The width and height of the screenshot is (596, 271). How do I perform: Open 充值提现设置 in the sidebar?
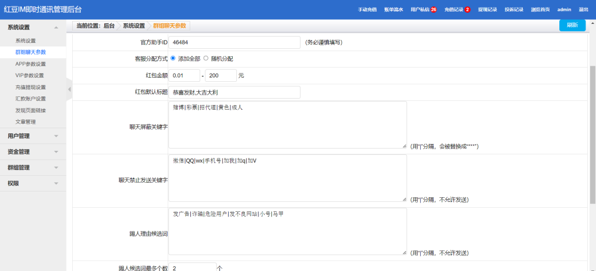pyautogui.click(x=30, y=87)
